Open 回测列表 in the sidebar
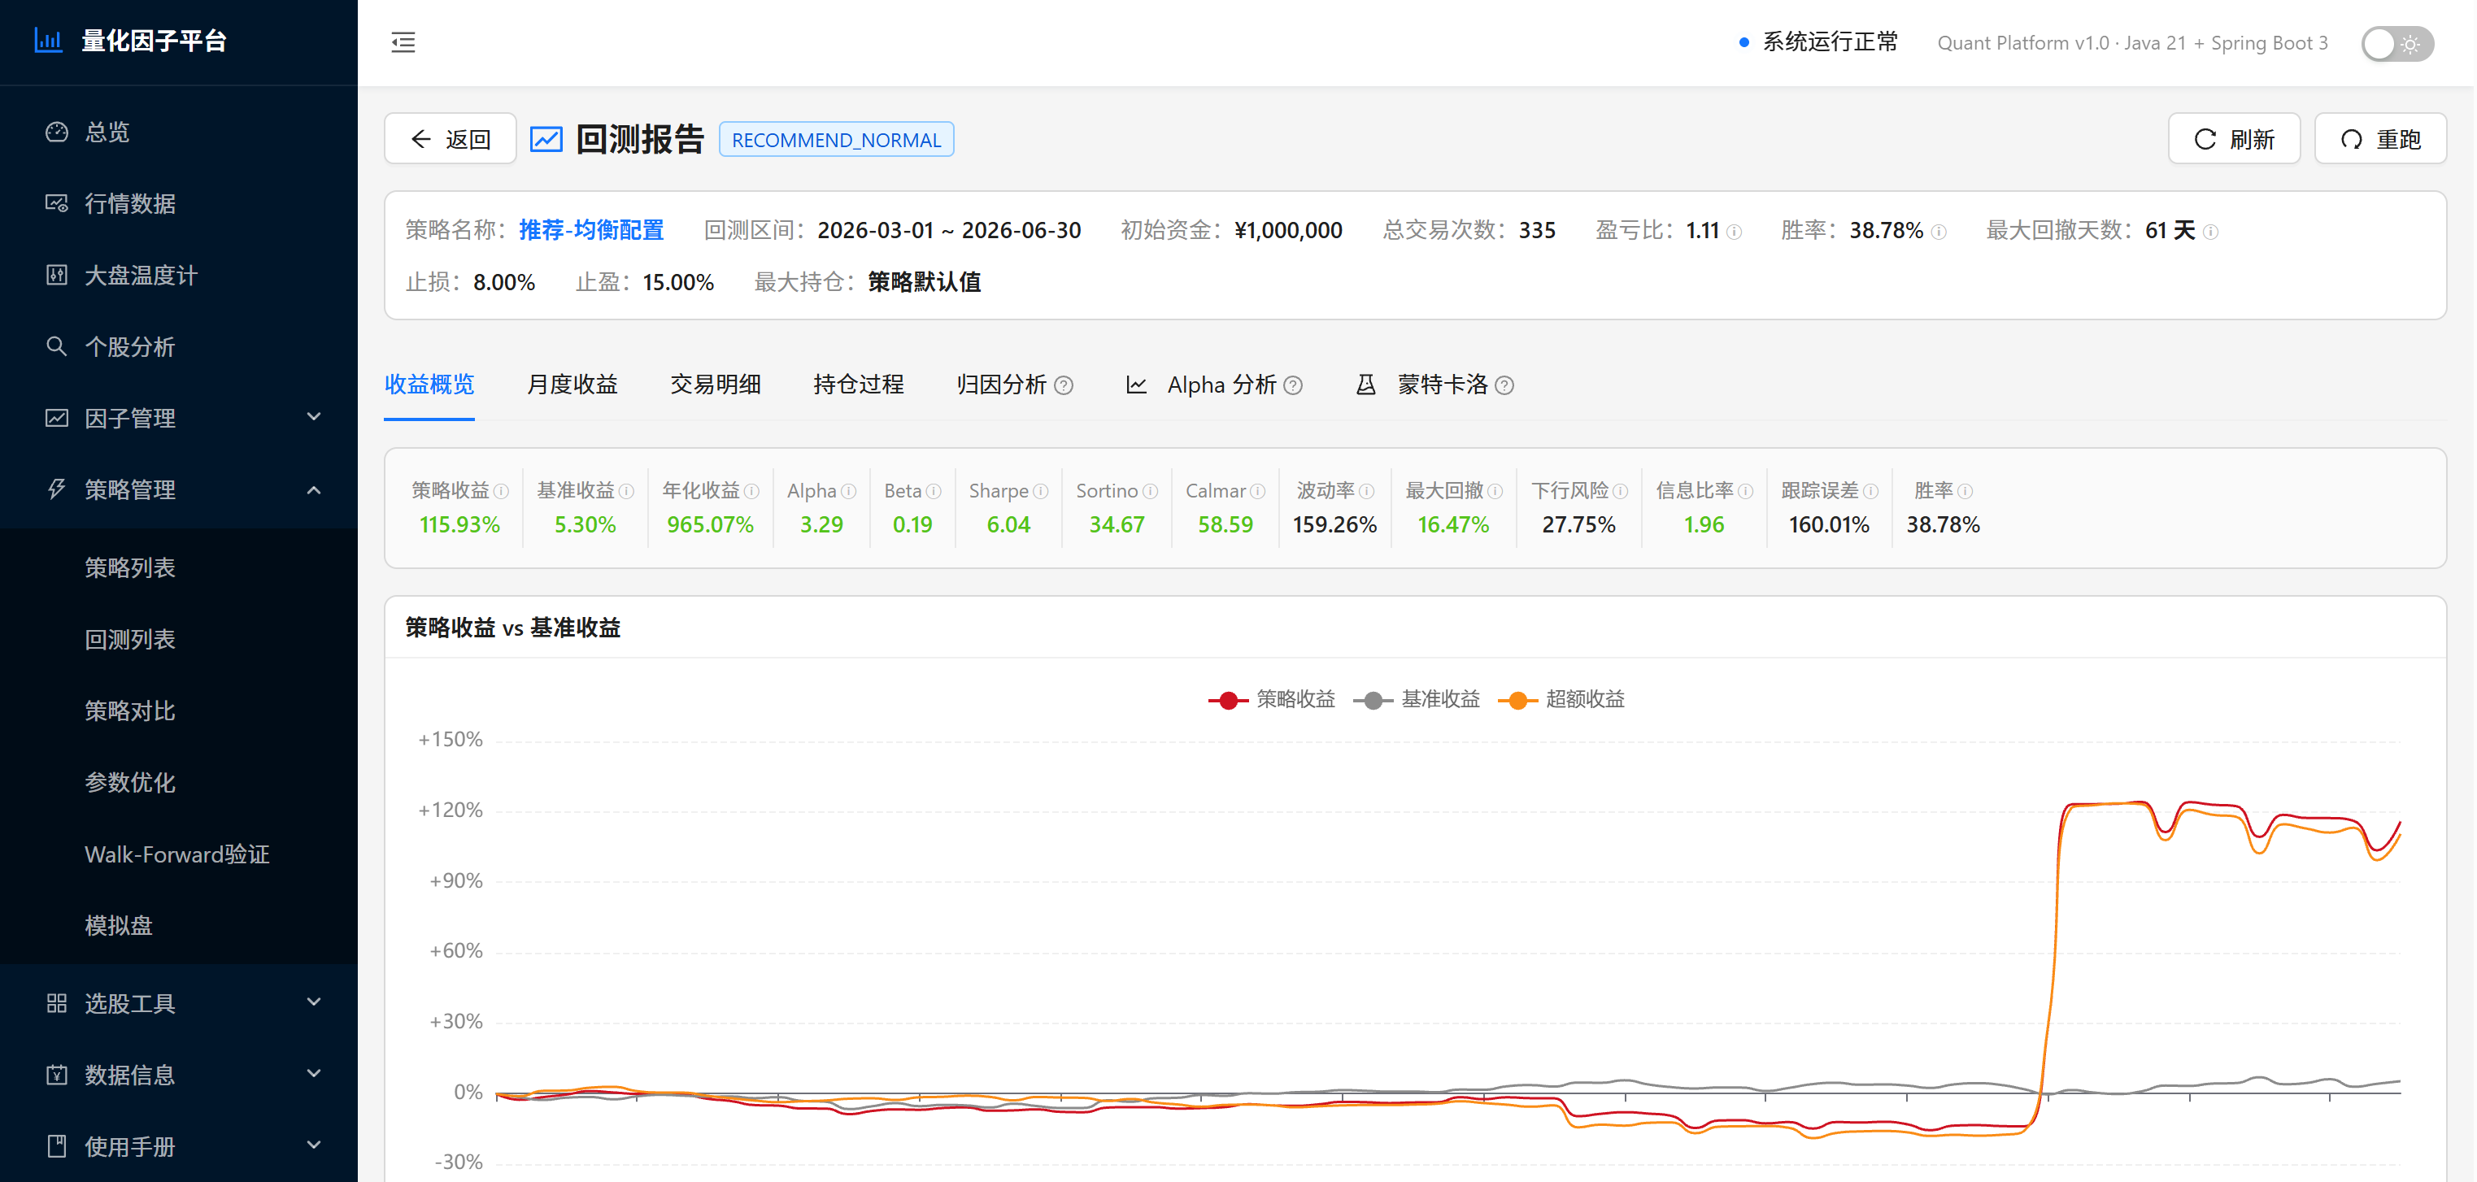The image size is (2477, 1182). coord(179,640)
